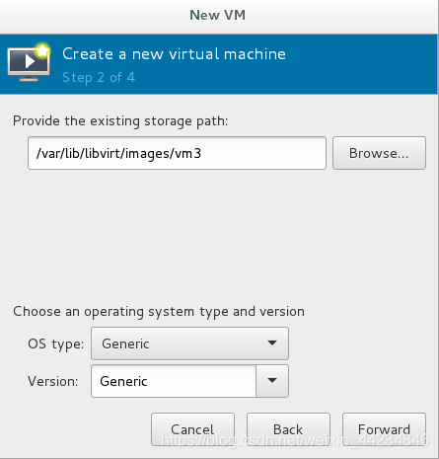Click the 'Provide the existing storage path:' label
The height and width of the screenshot is (459, 439).
click(120, 121)
